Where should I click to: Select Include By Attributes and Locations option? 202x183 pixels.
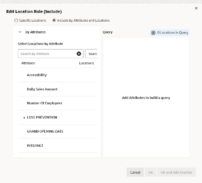pos(54,20)
